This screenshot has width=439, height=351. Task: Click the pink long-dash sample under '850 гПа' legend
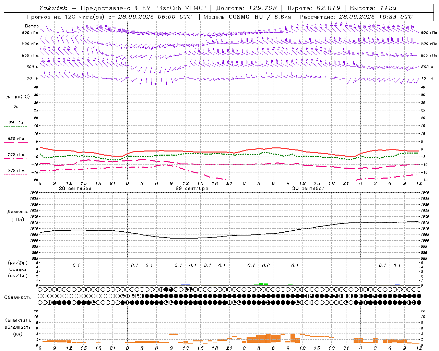click(x=16, y=142)
